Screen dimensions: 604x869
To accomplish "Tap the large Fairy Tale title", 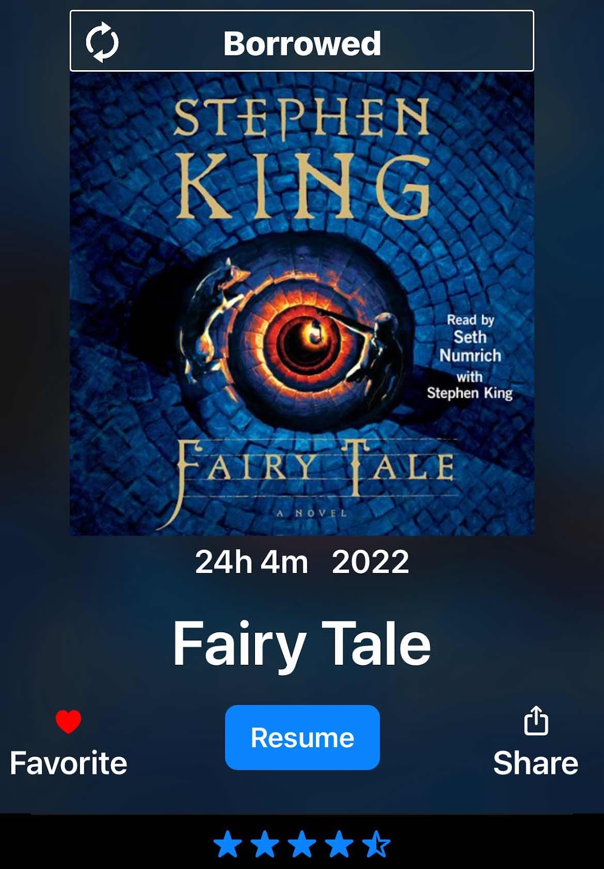I will [x=302, y=644].
